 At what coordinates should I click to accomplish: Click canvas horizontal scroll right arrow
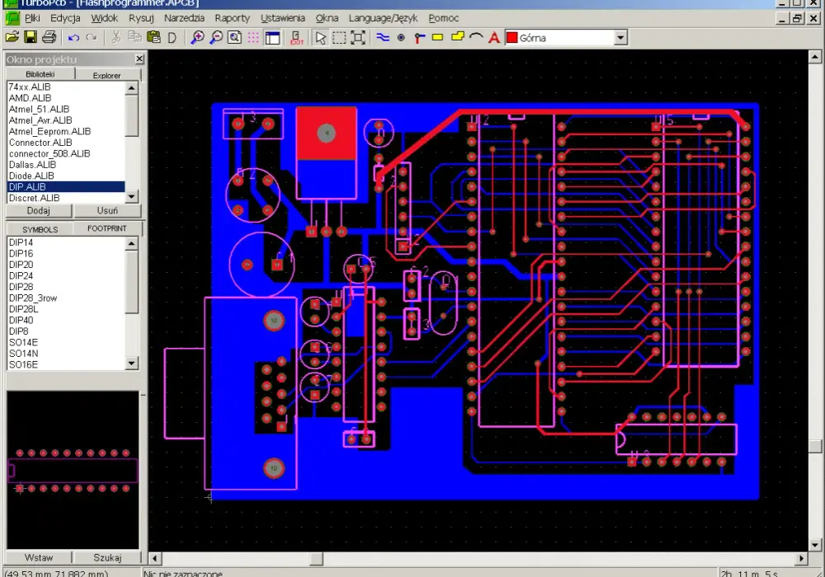tap(801, 558)
